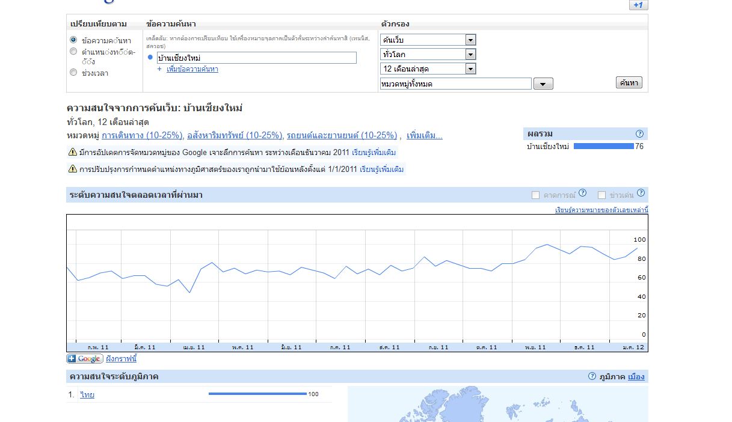This screenshot has width=732, height=422.
Task: Expand the เพิ่มเติม... more categories link
Action: [424, 135]
